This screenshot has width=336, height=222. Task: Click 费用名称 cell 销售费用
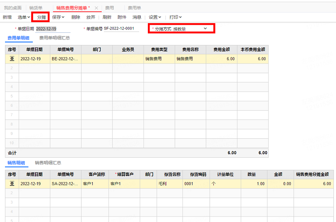click(x=190, y=59)
